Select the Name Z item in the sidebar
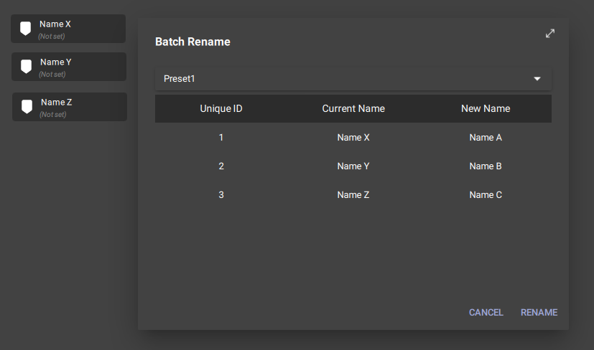594x350 pixels. click(70, 107)
